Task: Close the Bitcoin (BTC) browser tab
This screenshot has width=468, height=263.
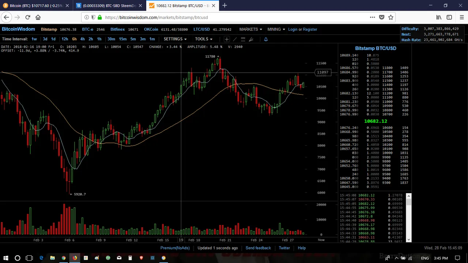Action: (x=67, y=5)
